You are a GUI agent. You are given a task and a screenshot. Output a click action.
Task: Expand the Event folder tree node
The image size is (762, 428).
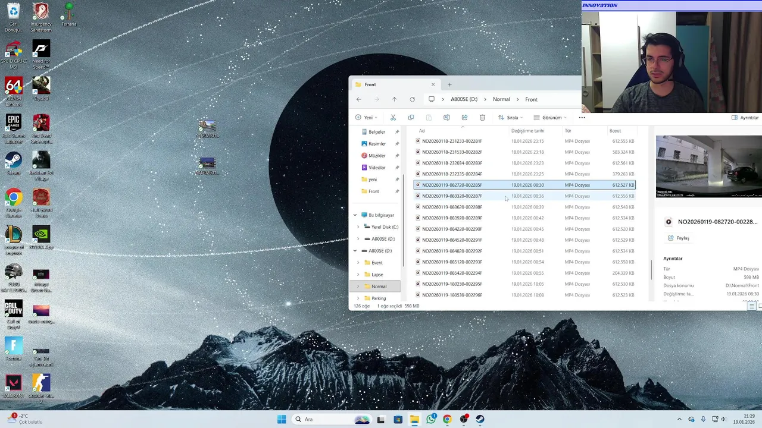pyautogui.click(x=358, y=263)
